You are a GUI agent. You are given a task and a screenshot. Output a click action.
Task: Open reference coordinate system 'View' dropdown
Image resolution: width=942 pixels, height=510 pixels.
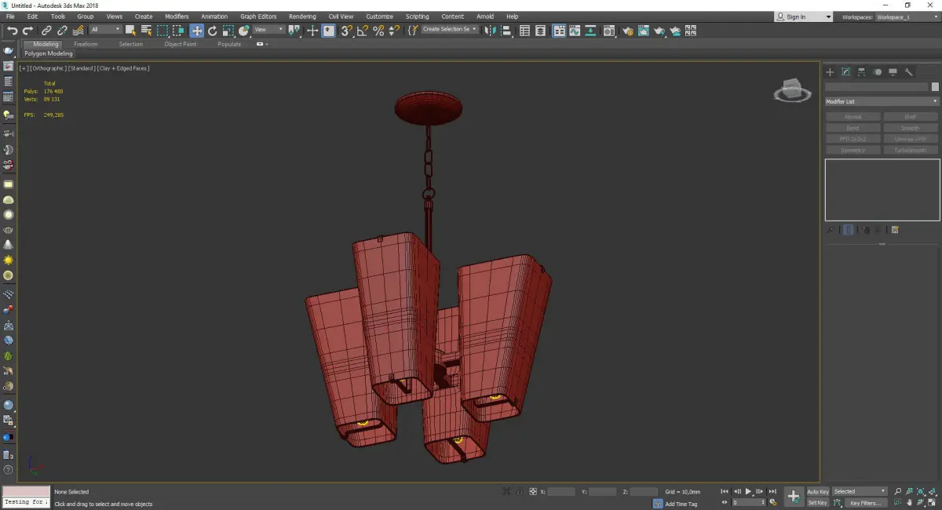268,30
